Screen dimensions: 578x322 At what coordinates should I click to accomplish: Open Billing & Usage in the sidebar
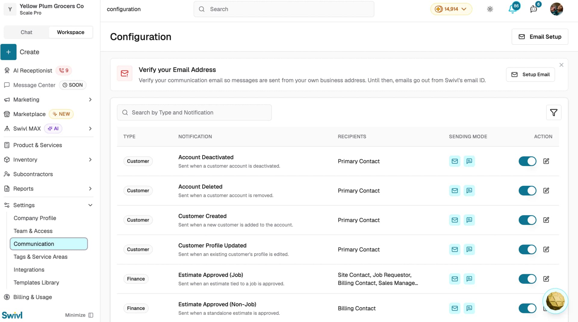point(33,297)
